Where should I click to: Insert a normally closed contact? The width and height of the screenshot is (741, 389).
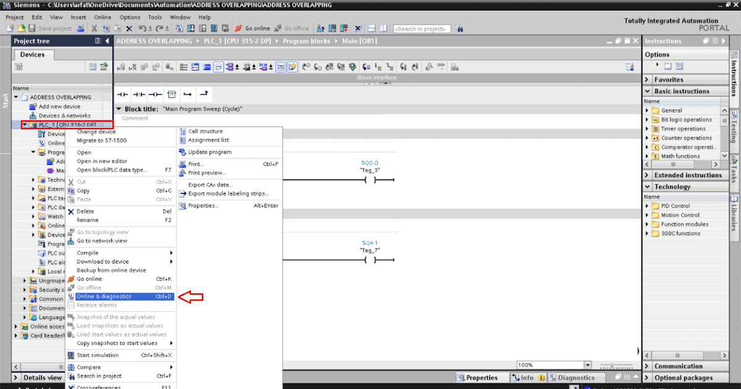pyautogui.click(x=138, y=94)
